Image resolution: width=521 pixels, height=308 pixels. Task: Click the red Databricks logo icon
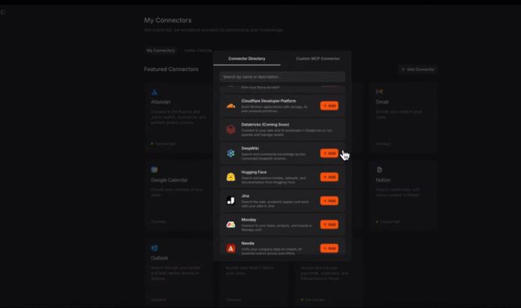tap(231, 129)
